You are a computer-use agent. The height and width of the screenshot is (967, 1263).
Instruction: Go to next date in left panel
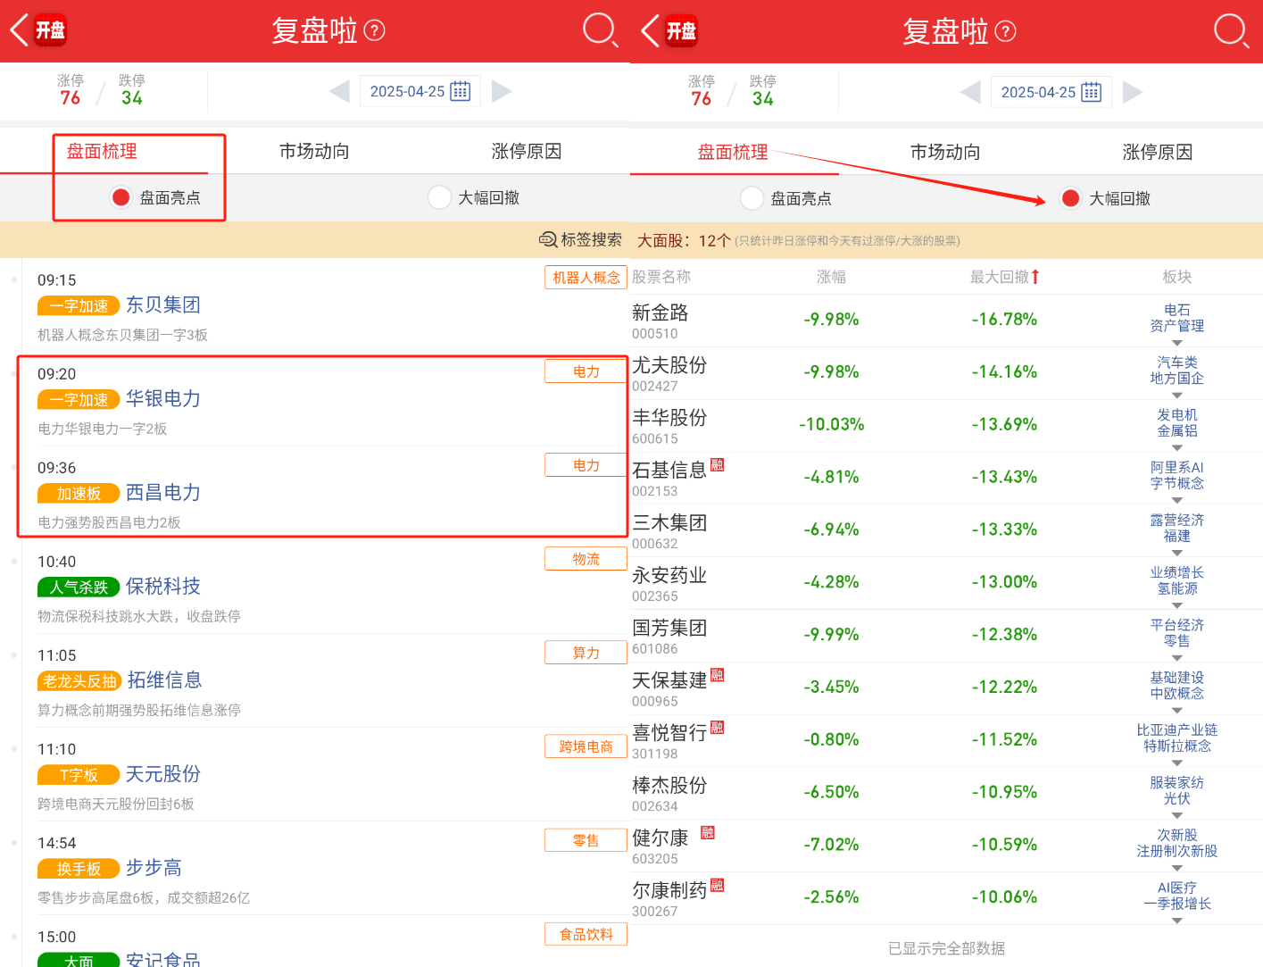502,91
